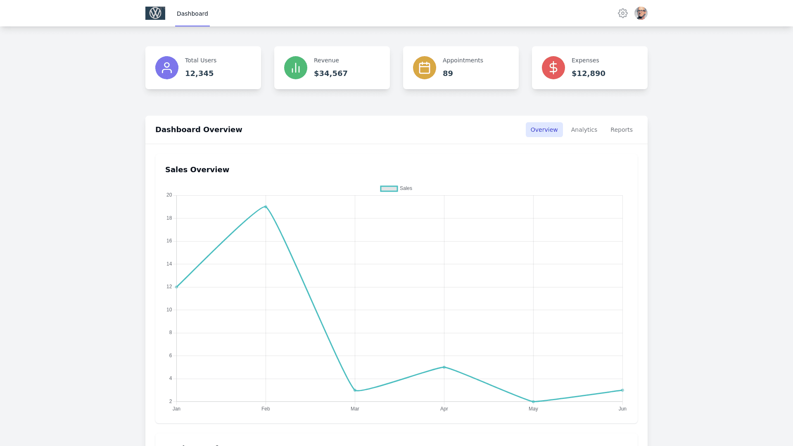
Task: Click the purple Total Users icon
Action: [x=166, y=68]
